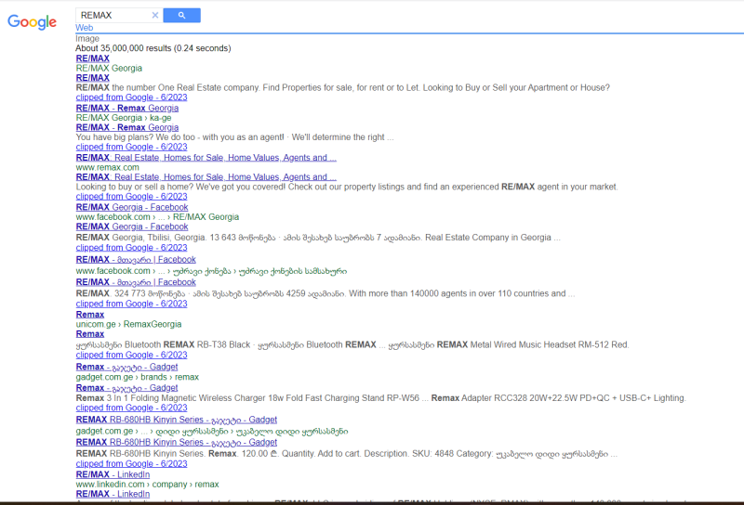Click inside the REMAX search field
The width and height of the screenshot is (744, 505).
[x=112, y=15]
